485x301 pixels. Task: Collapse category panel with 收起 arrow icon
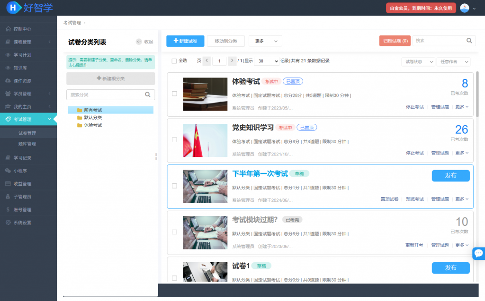[139, 42]
